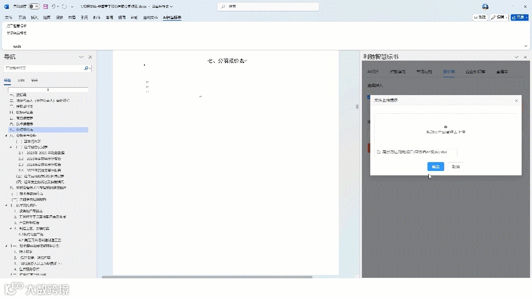The height and width of the screenshot is (299, 532).
Task: Select the 2.3 heading in navigation
Action: pyautogui.click(x=40, y=165)
